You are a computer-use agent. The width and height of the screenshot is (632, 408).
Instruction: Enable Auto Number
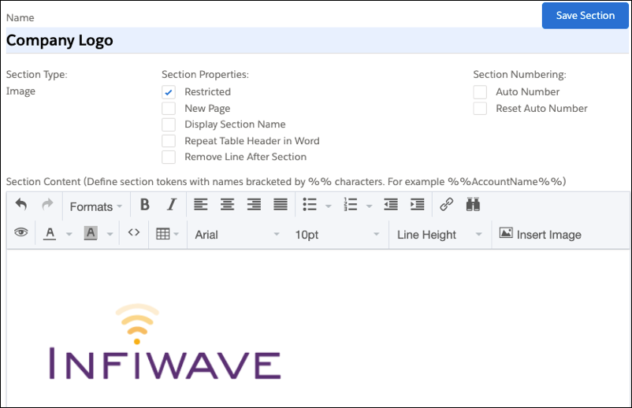(480, 92)
